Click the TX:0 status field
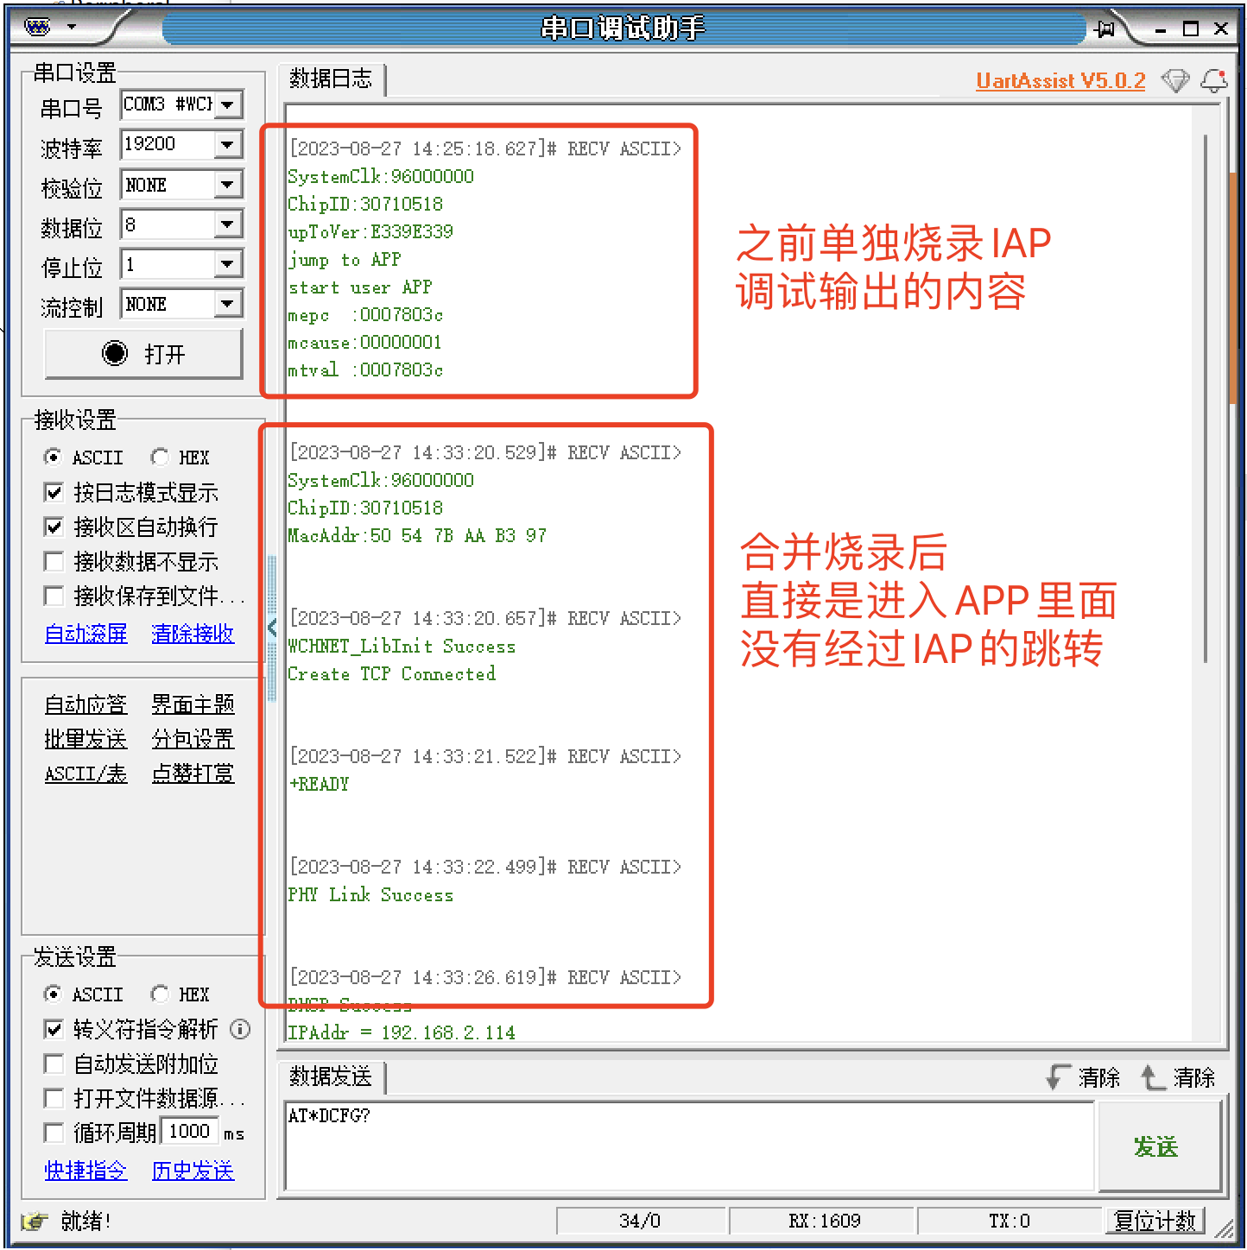 point(1010,1221)
